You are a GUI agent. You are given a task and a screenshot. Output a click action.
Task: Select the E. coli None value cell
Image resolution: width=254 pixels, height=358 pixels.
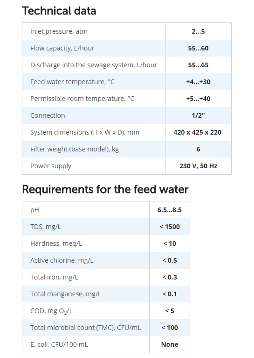coord(170,344)
